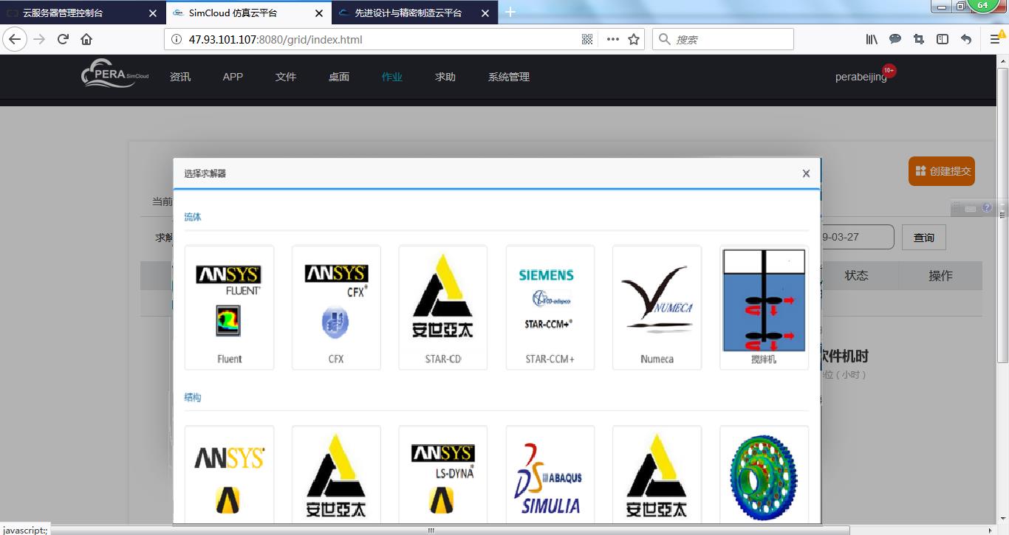
Task: Open the 资讯 menu
Action: click(x=180, y=77)
